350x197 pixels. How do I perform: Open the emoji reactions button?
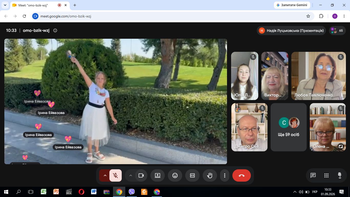(175, 175)
